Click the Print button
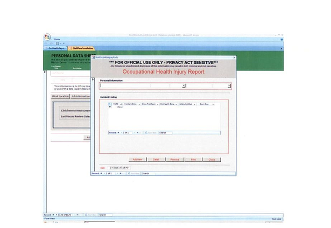This screenshot has width=331, height=228. pos(193,160)
